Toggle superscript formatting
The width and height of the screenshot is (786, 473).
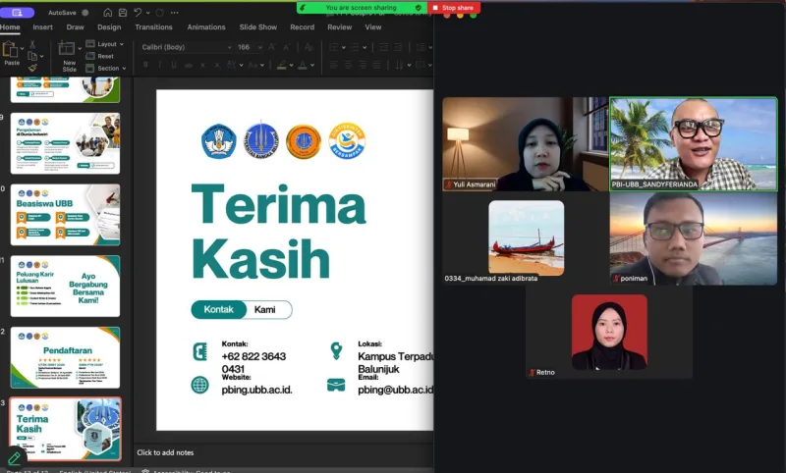click(203, 65)
